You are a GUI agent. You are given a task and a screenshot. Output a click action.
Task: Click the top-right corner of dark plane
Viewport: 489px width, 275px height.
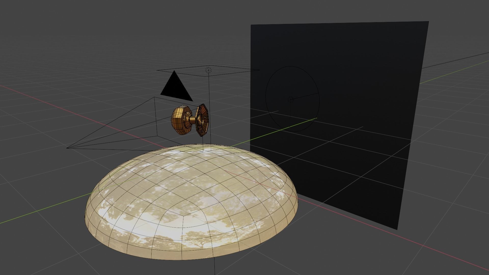(x=428, y=22)
